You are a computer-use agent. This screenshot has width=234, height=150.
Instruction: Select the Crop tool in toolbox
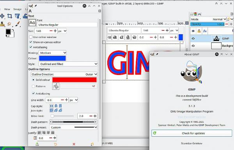10,16
